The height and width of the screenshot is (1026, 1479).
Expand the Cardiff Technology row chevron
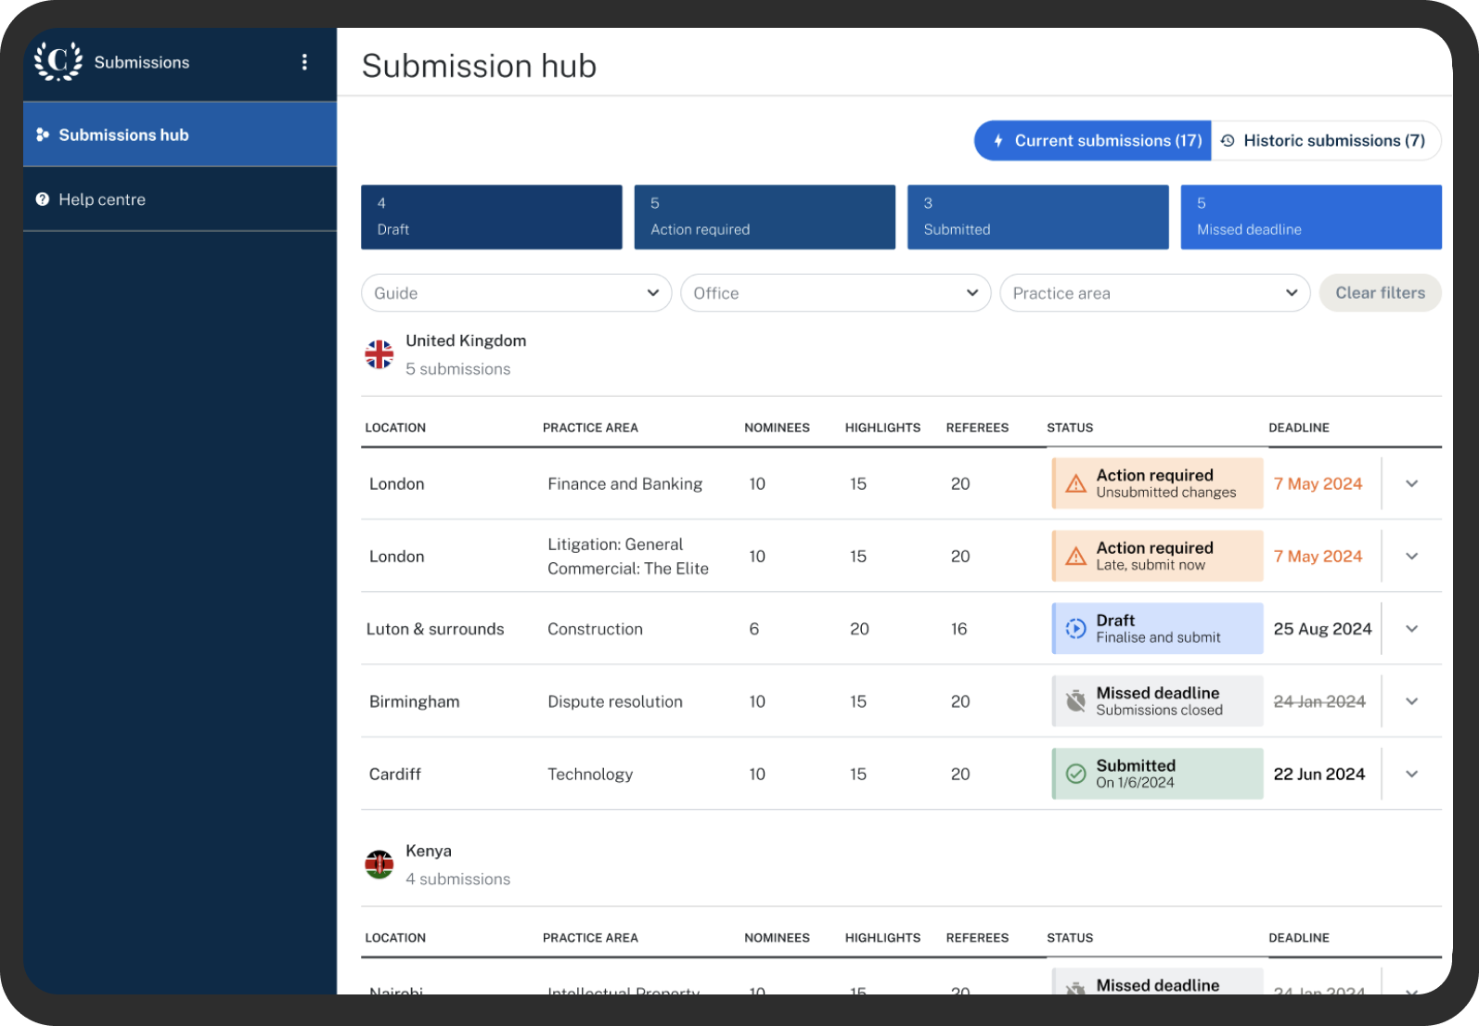tap(1411, 774)
